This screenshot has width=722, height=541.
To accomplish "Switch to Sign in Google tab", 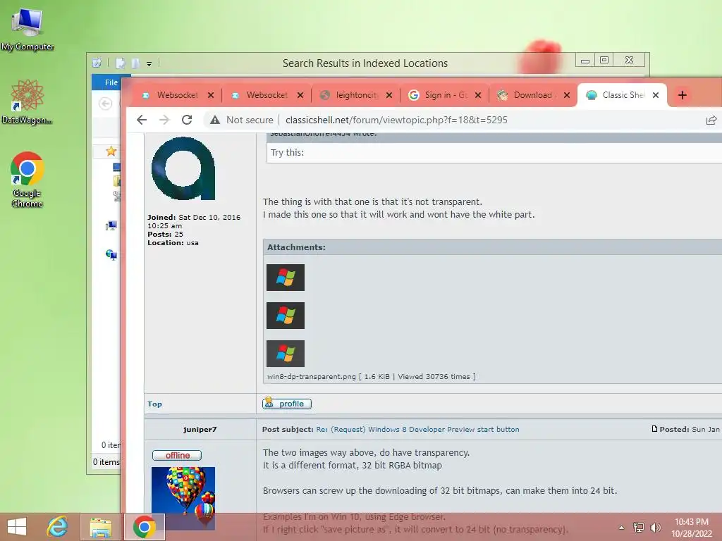I will [444, 95].
